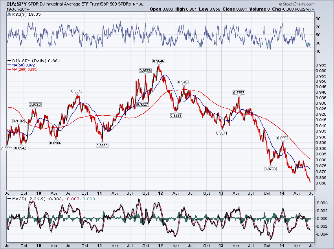Click the 0.8942 low price label
This screenshot has height=249, width=334.
click(x=21, y=148)
